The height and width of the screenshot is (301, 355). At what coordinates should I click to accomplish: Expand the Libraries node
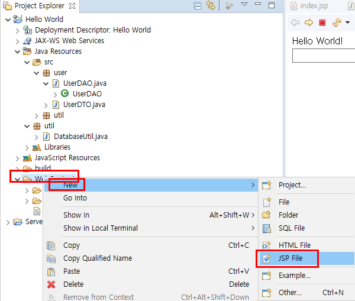tap(27, 148)
